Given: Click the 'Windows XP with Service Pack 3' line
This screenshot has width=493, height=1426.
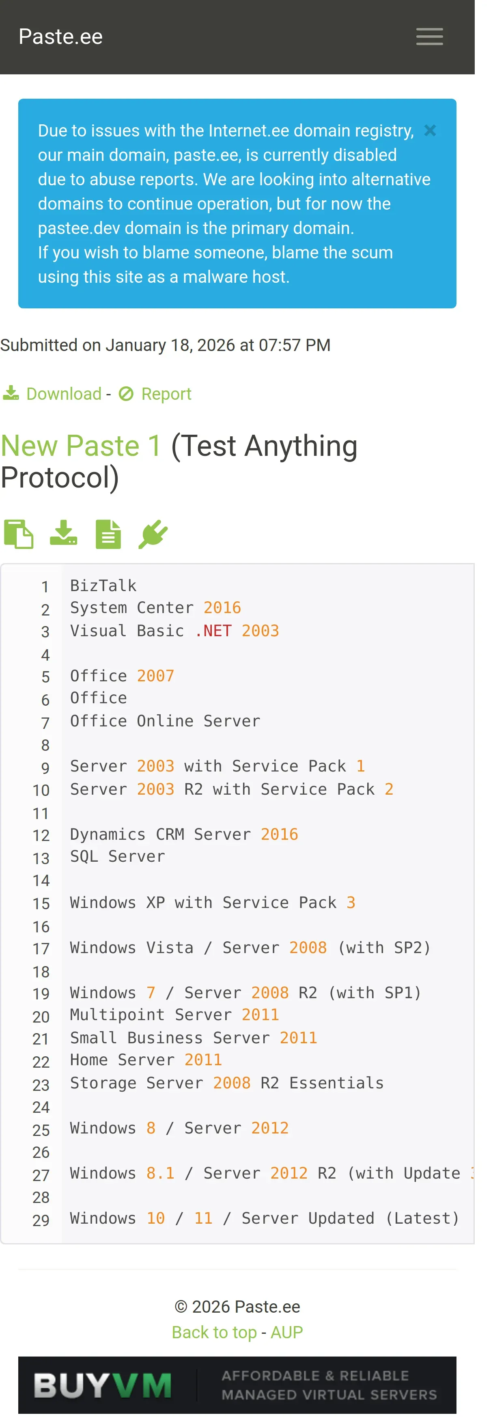Looking at the screenshot, I should [213, 902].
